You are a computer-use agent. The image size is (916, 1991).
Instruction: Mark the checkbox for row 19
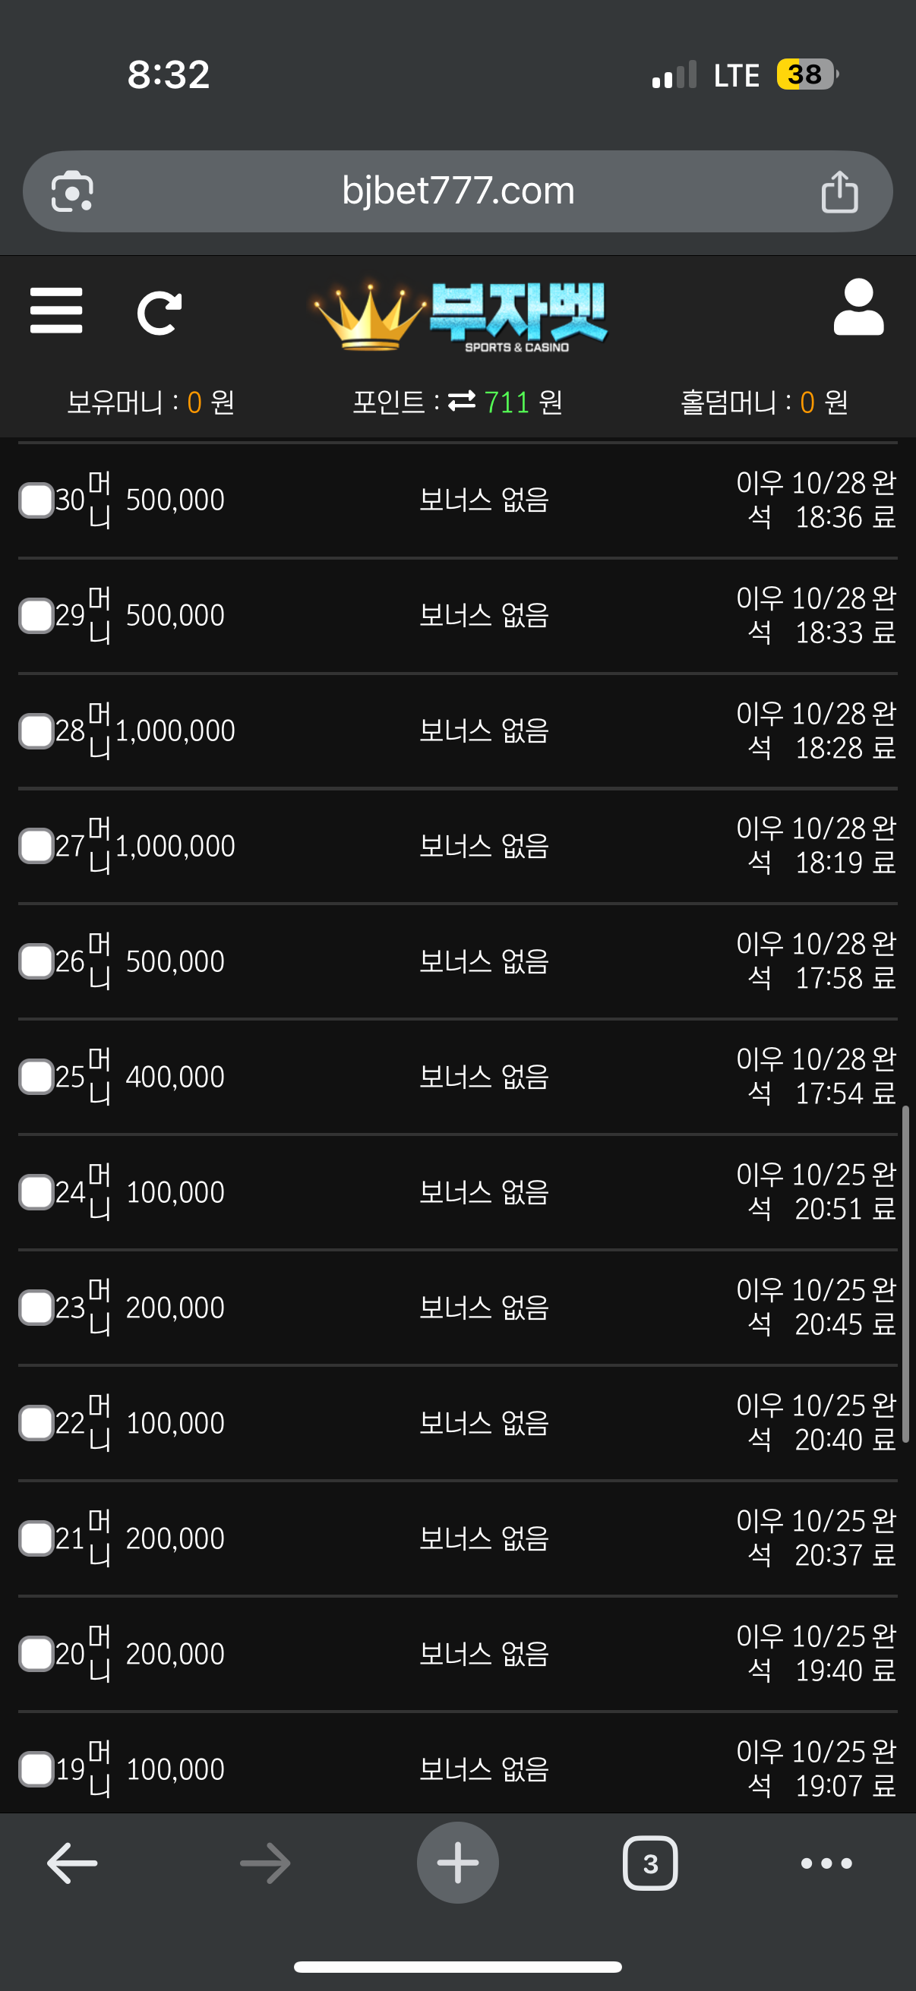tap(36, 1769)
